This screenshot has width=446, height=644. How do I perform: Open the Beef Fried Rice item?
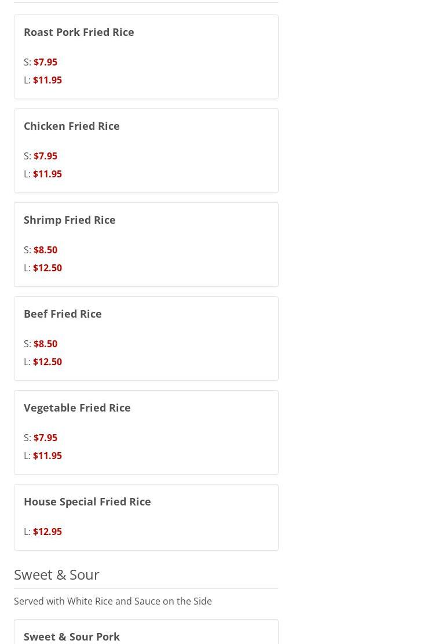tap(63, 314)
